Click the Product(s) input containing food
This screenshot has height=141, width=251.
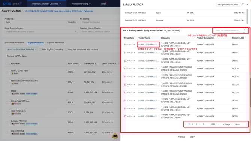point(36,22)
